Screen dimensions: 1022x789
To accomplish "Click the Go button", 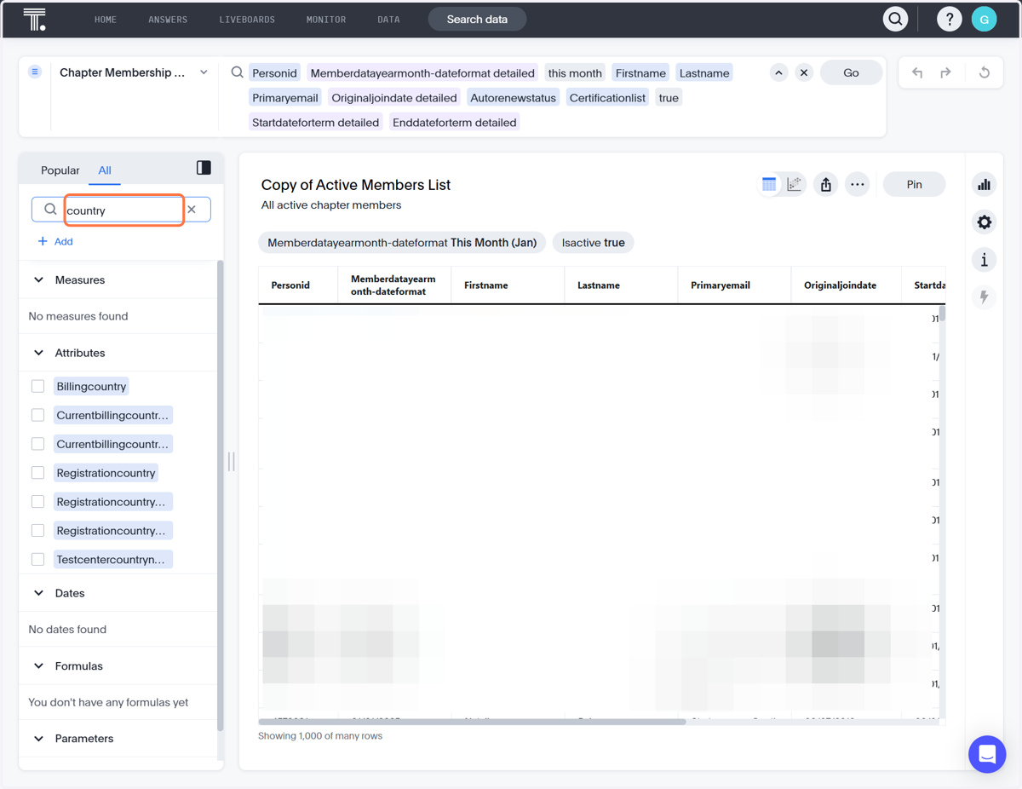I will click(851, 72).
